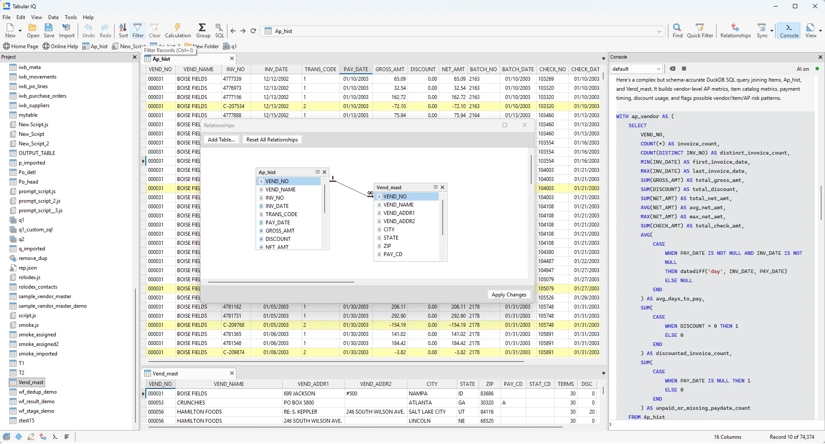Click Reset All Relationships button

(x=272, y=140)
